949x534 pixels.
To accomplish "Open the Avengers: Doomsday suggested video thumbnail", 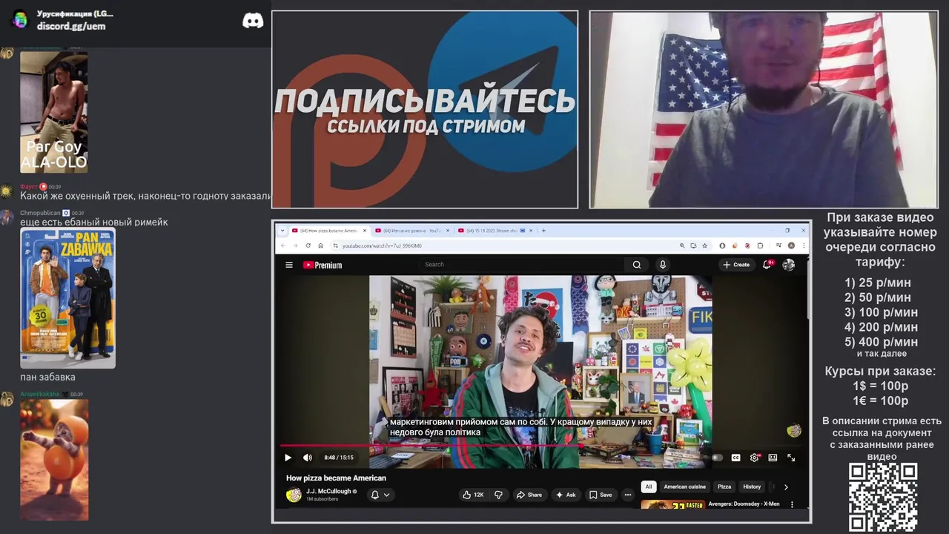I will pos(673,504).
